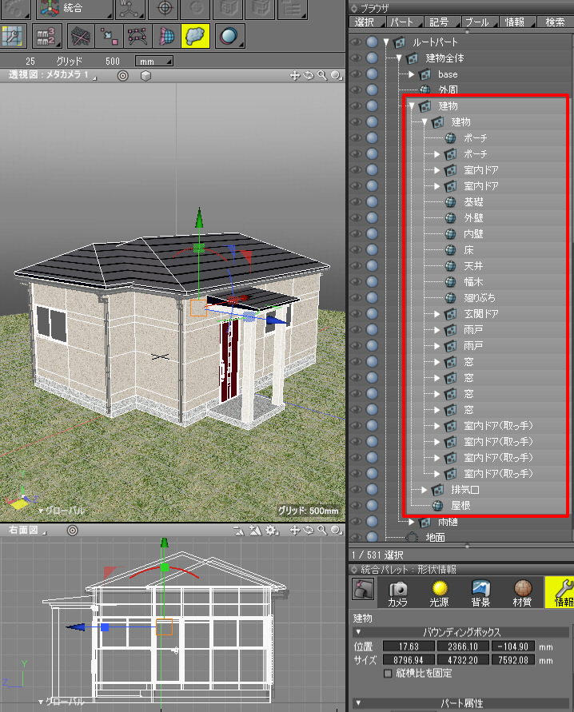
Task: Open the 材質 palette tab
Action: pos(522,593)
